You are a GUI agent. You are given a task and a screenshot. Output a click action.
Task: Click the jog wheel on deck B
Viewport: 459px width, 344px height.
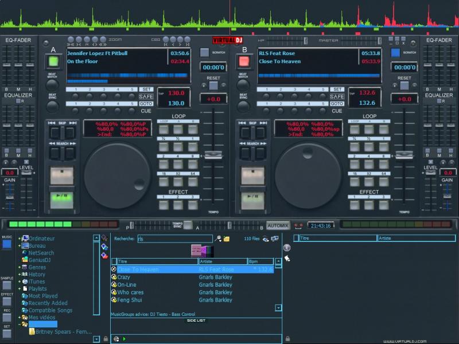(x=308, y=175)
